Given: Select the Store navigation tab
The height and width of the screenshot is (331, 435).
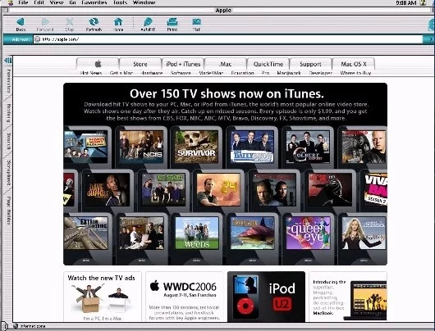Looking at the screenshot, I should pyautogui.click(x=140, y=64).
